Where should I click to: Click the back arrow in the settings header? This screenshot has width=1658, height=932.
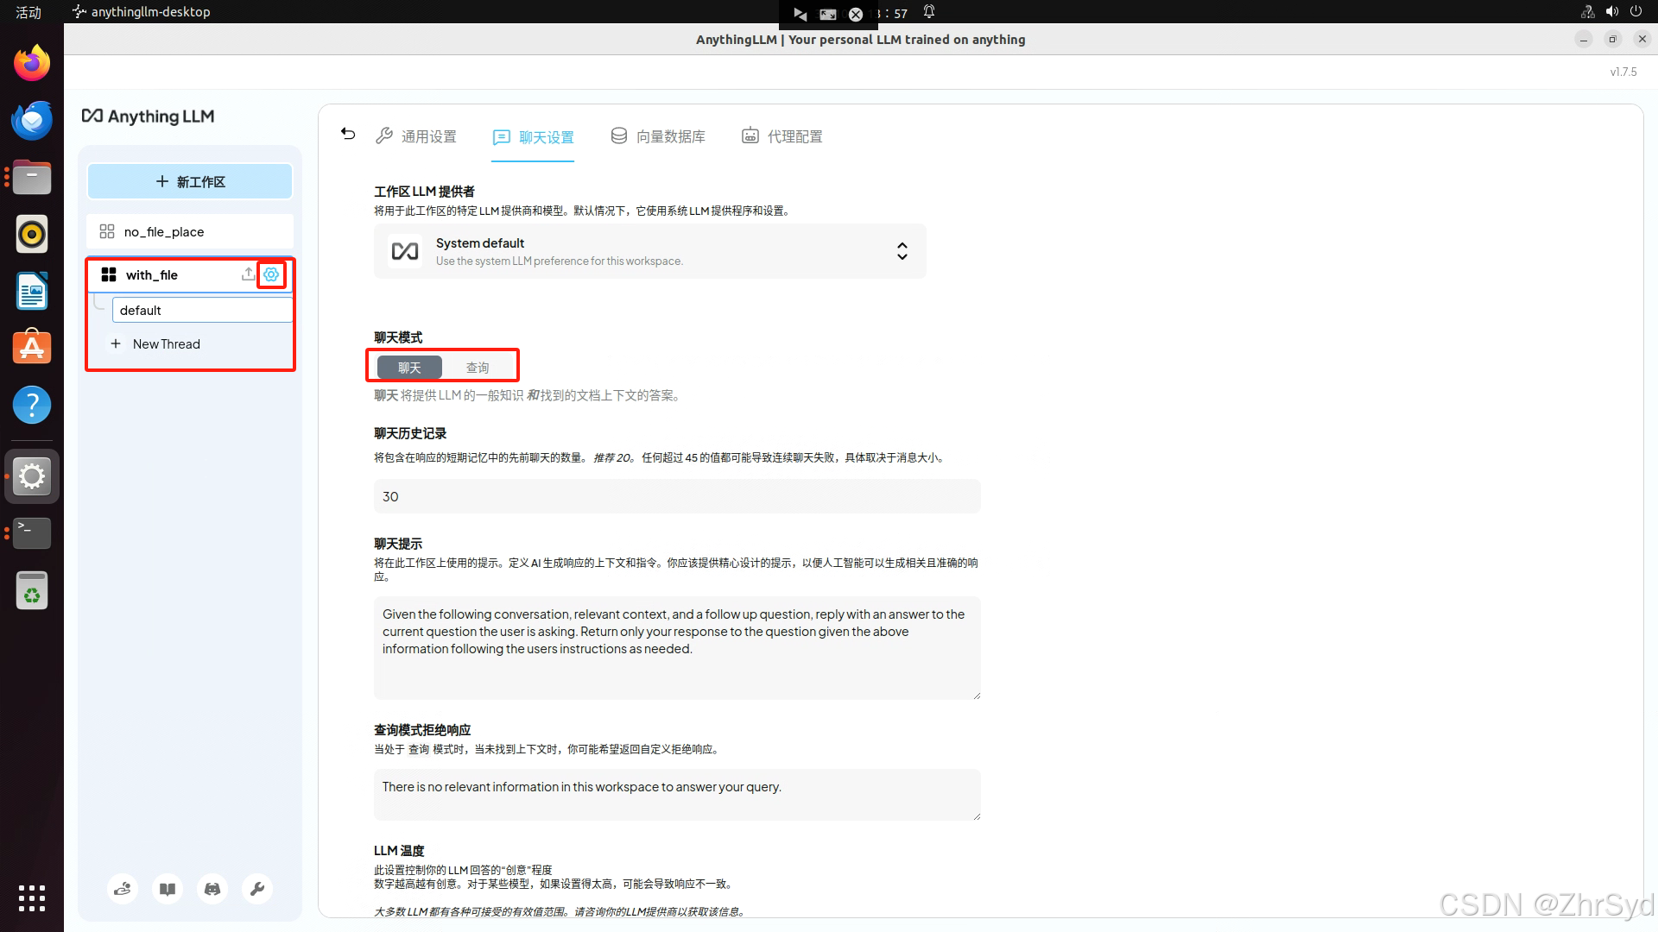click(348, 134)
